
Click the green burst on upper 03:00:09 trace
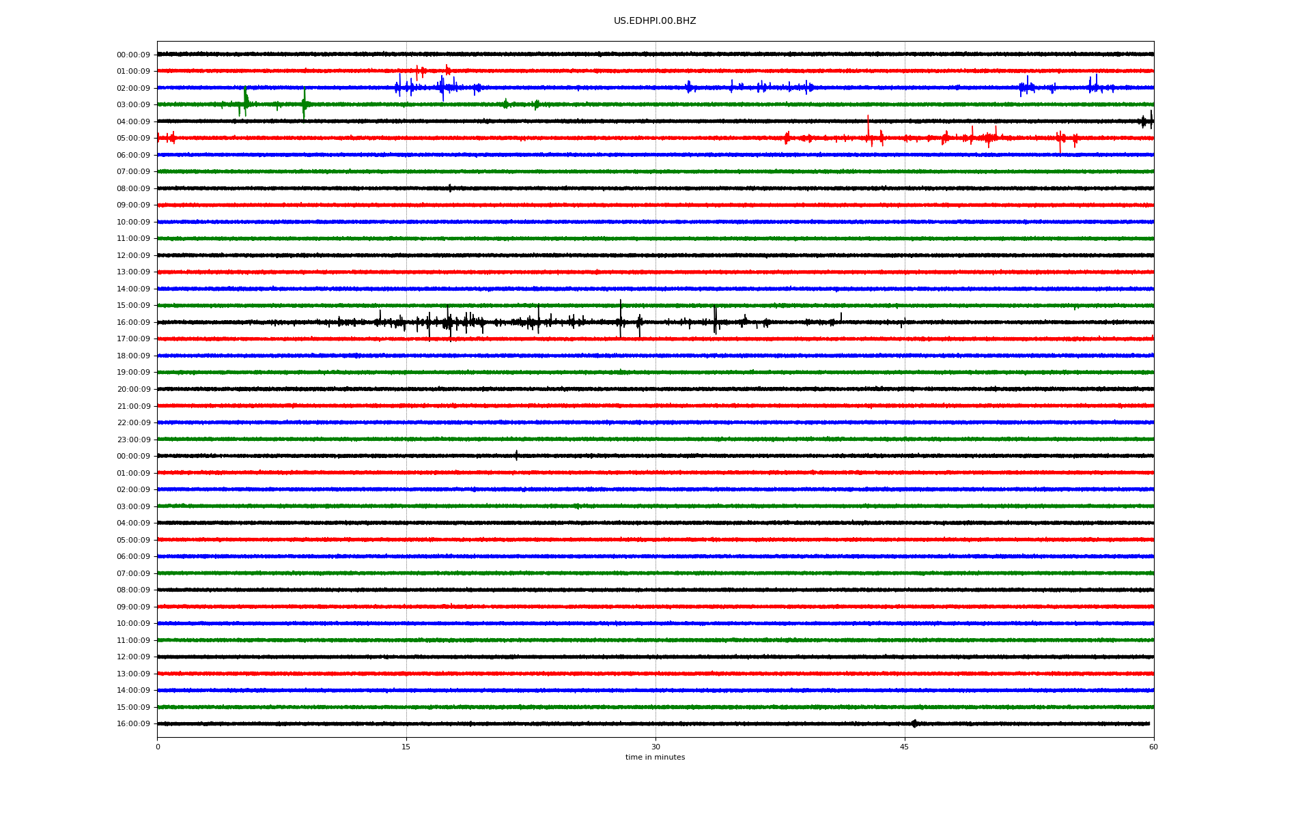click(246, 102)
